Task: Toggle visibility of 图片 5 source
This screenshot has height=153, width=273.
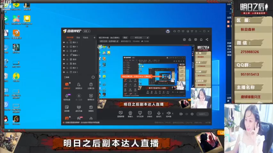Action: click(x=64, y=47)
